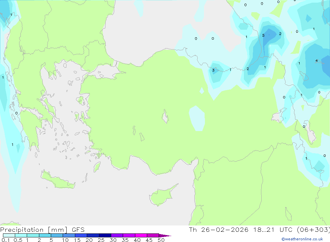
Task: Pick the violet swatch between 35 and 40
Action: coord(129,235)
